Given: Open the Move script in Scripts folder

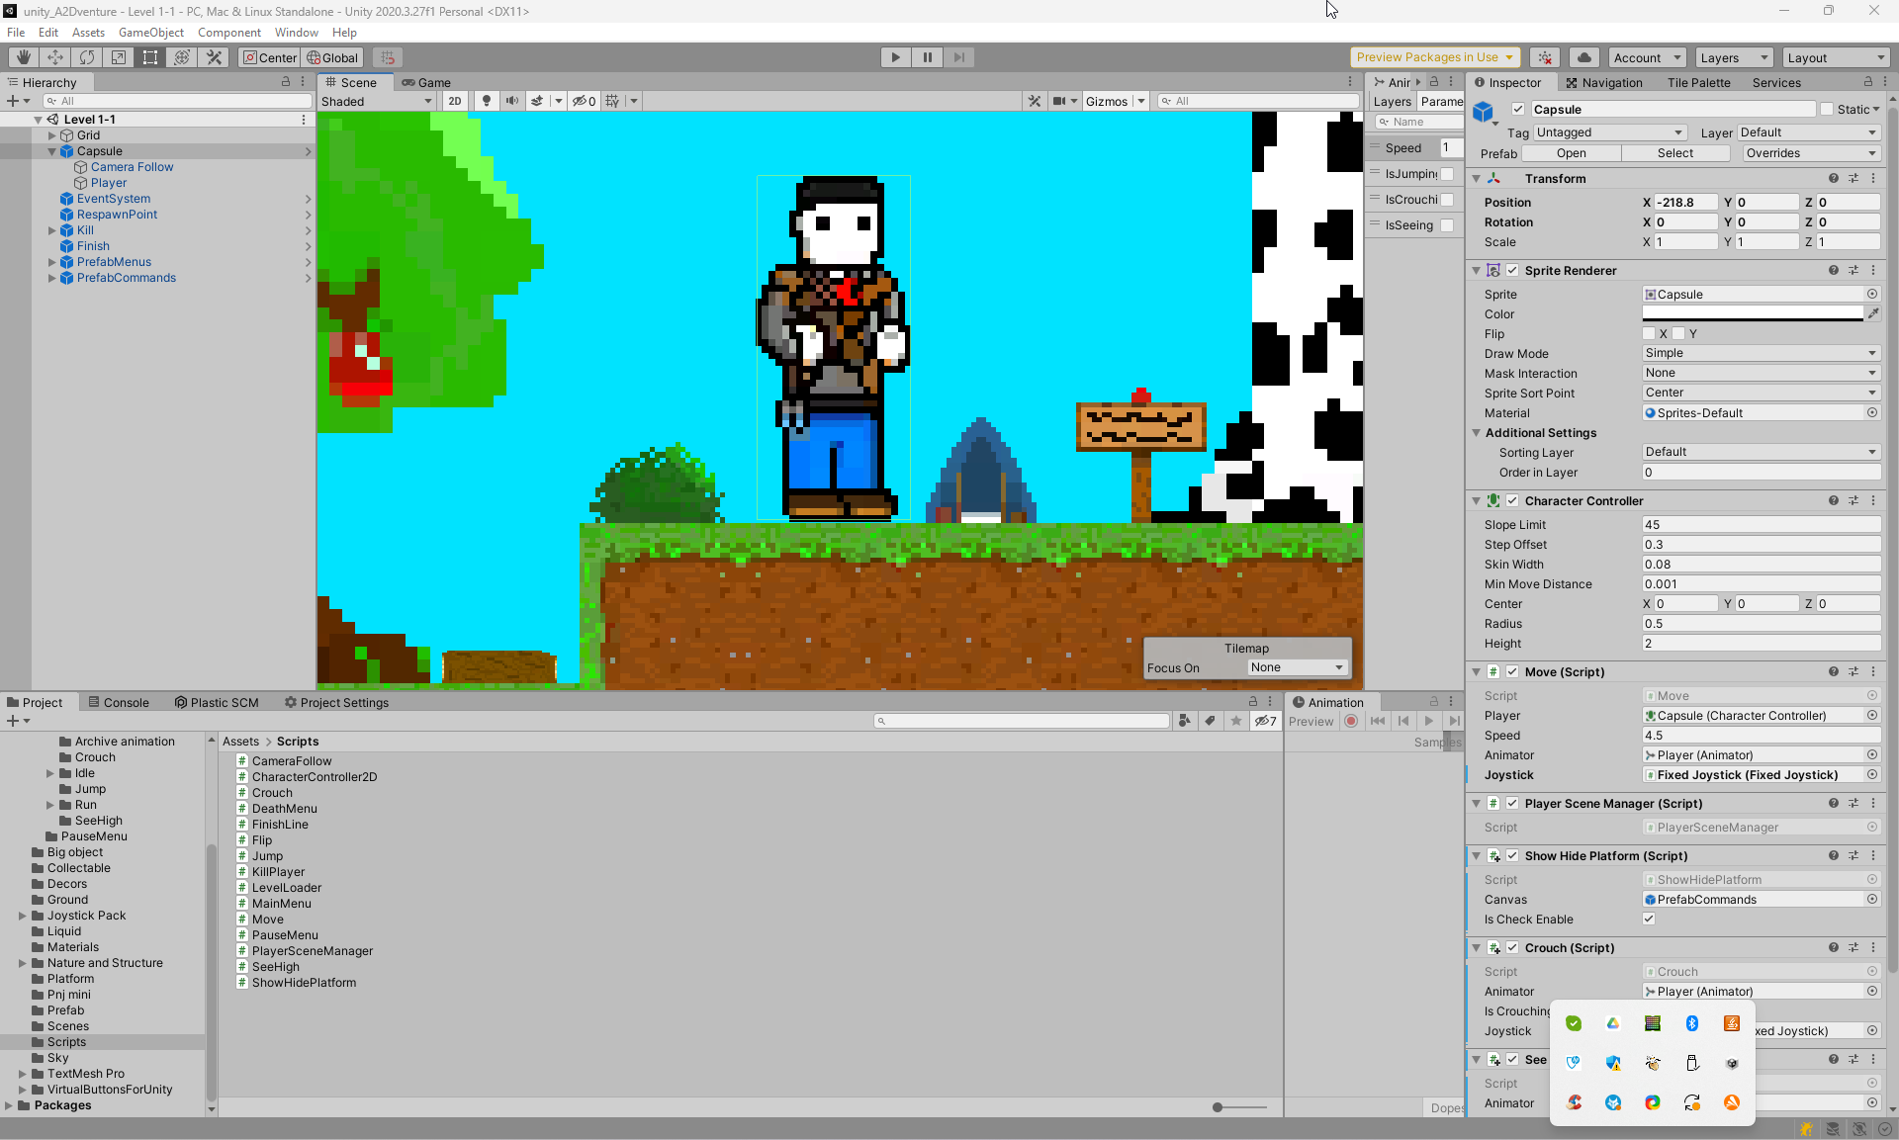Looking at the screenshot, I should click(x=267, y=920).
